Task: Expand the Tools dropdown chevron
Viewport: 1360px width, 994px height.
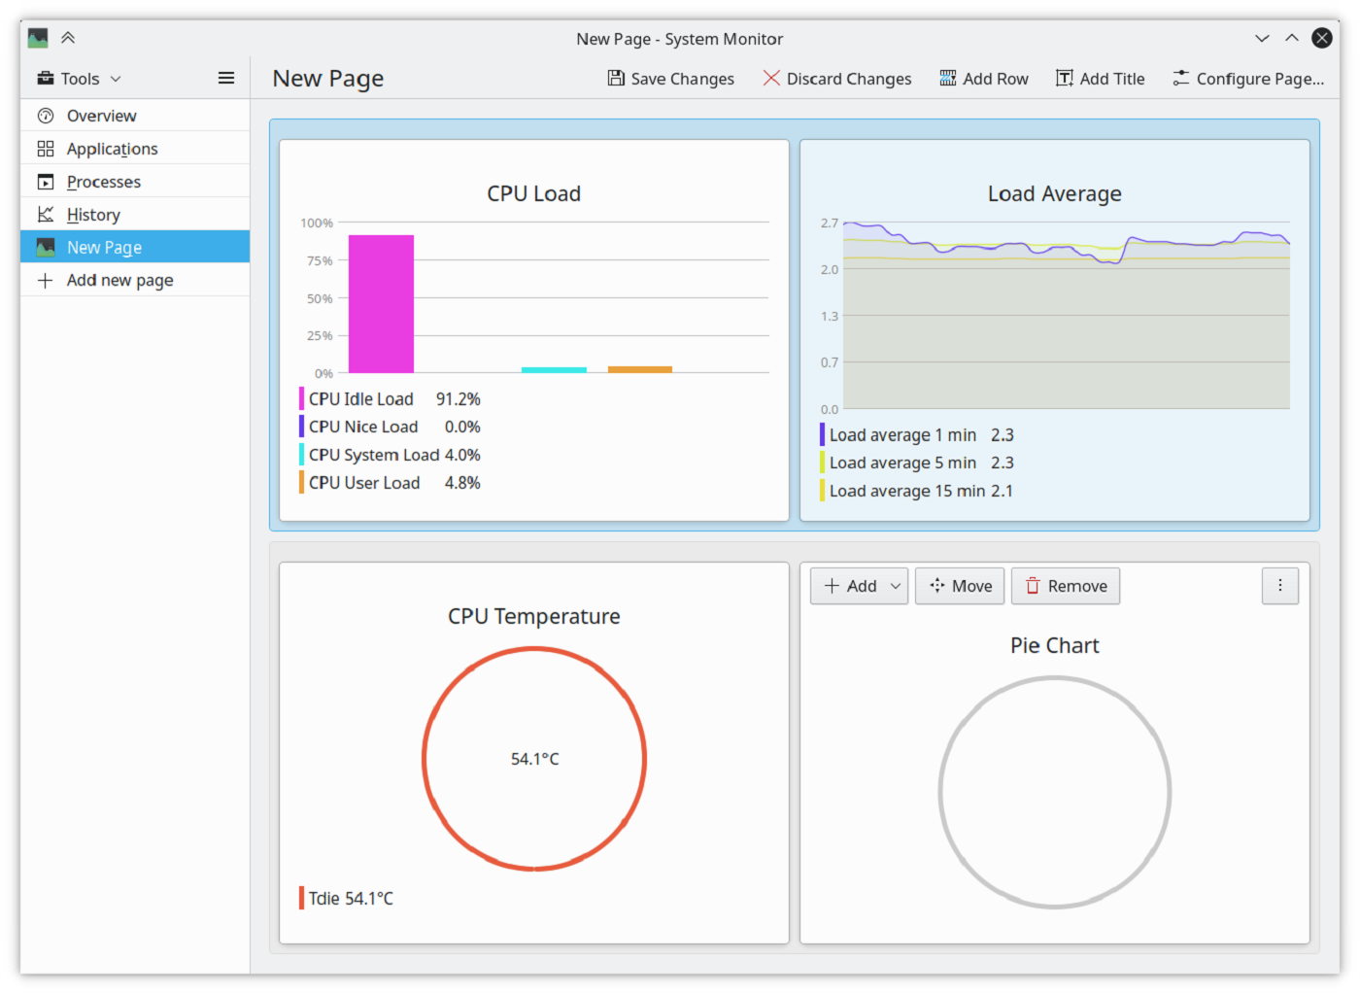Action: [116, 79]
